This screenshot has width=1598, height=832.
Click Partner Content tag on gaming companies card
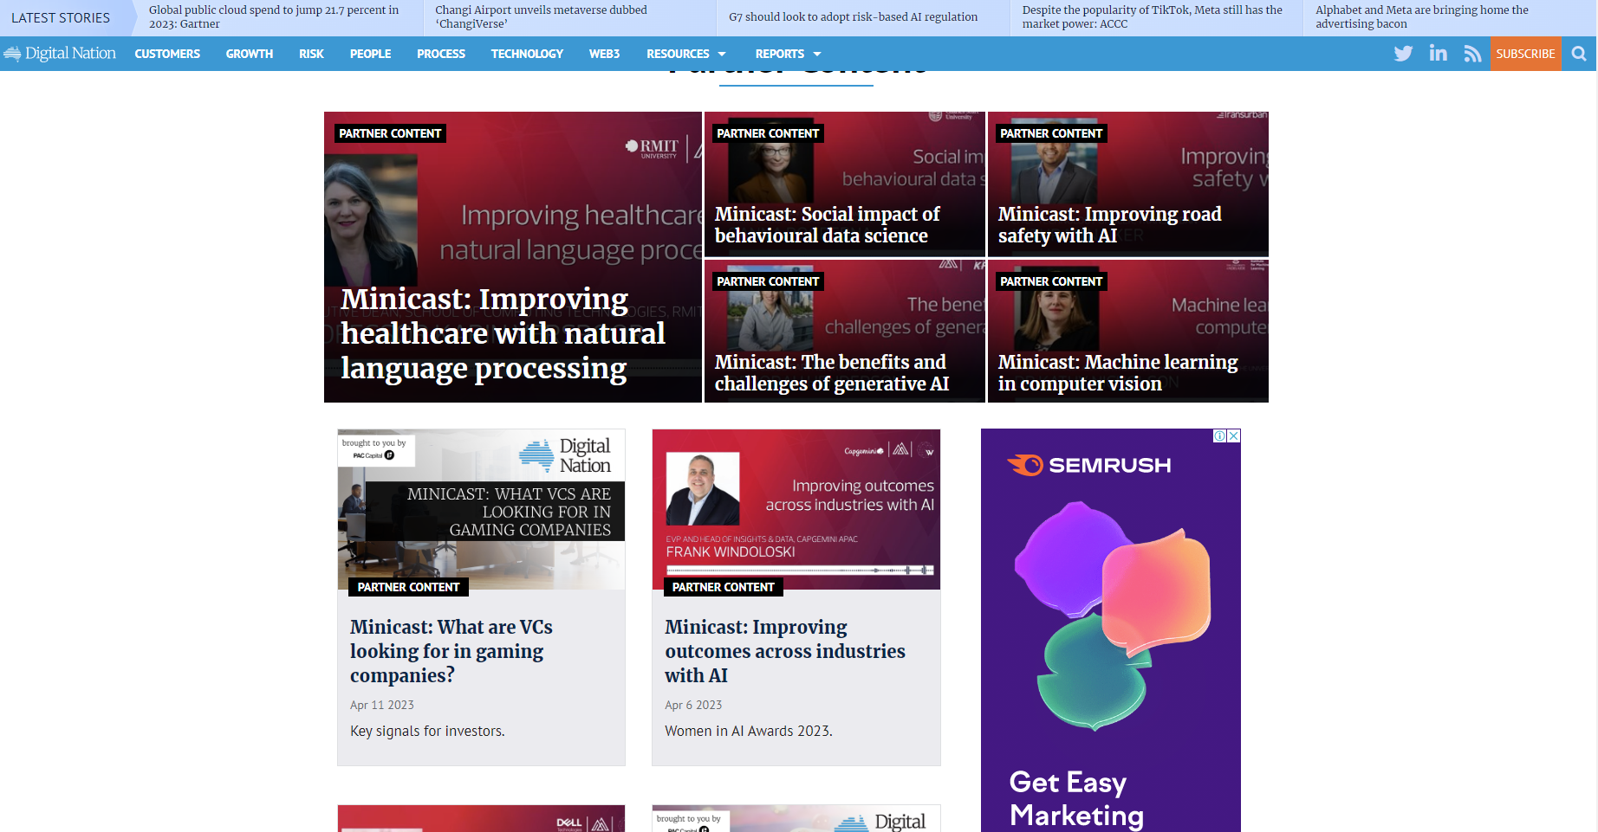tap(408, 587)
